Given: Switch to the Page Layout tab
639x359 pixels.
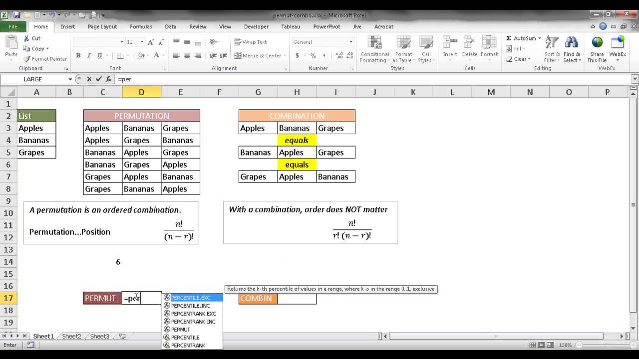Looking at the screenshot, I should tap(102, 27).
